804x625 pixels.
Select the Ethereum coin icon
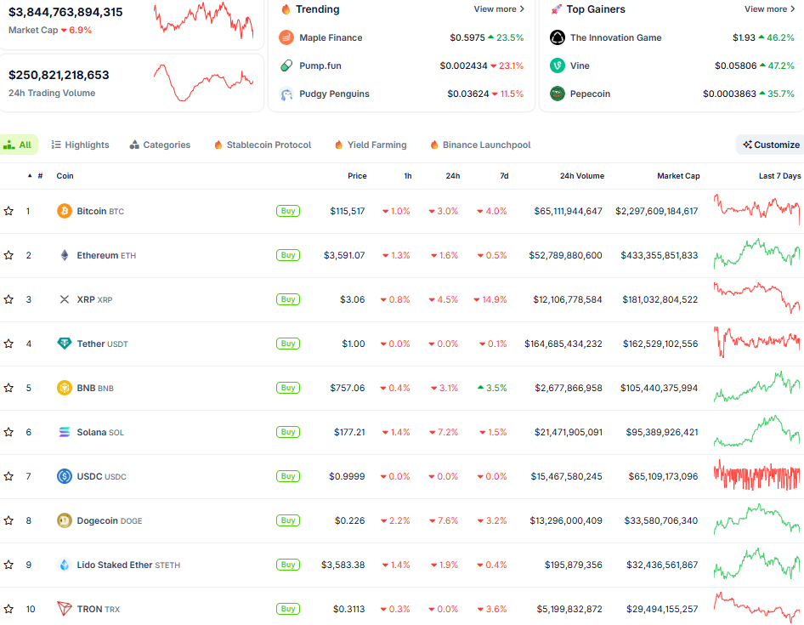tap(64, 254)
